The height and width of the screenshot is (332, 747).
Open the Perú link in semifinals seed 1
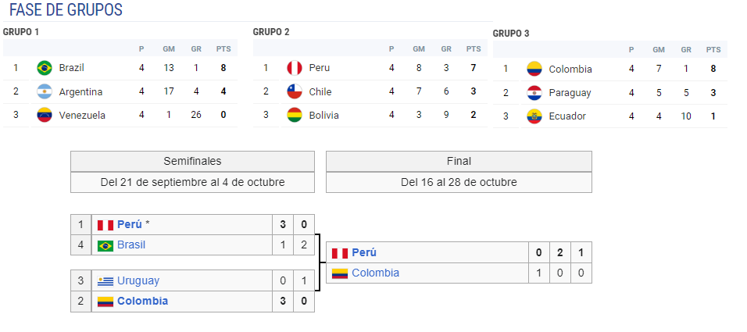pyautogui.click(x=130, y=224)
